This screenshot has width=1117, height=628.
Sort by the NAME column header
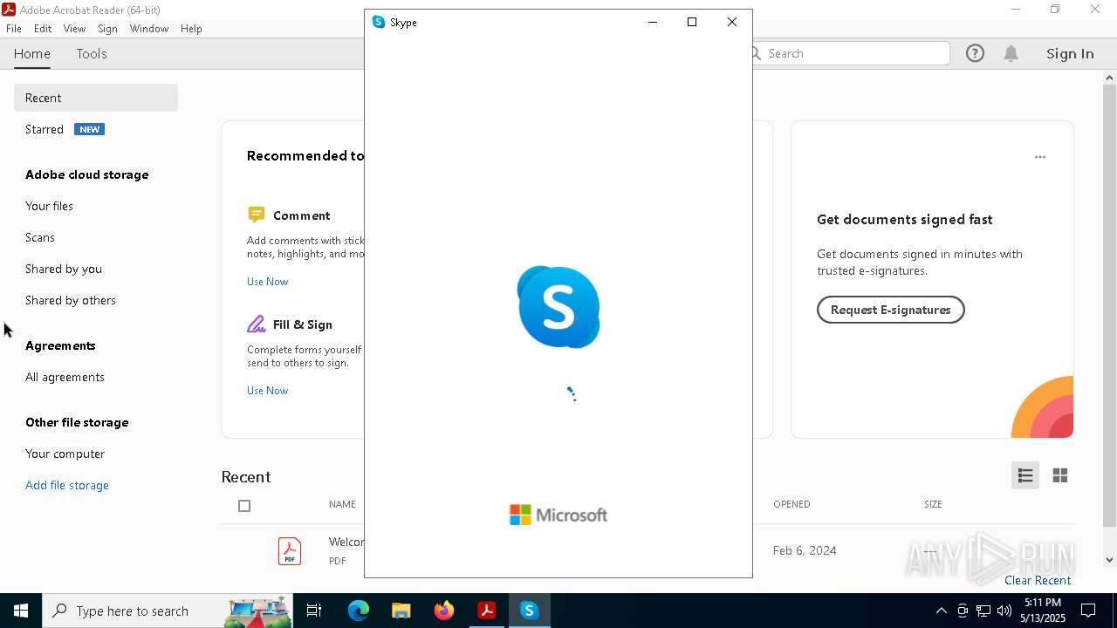[342, 504]
